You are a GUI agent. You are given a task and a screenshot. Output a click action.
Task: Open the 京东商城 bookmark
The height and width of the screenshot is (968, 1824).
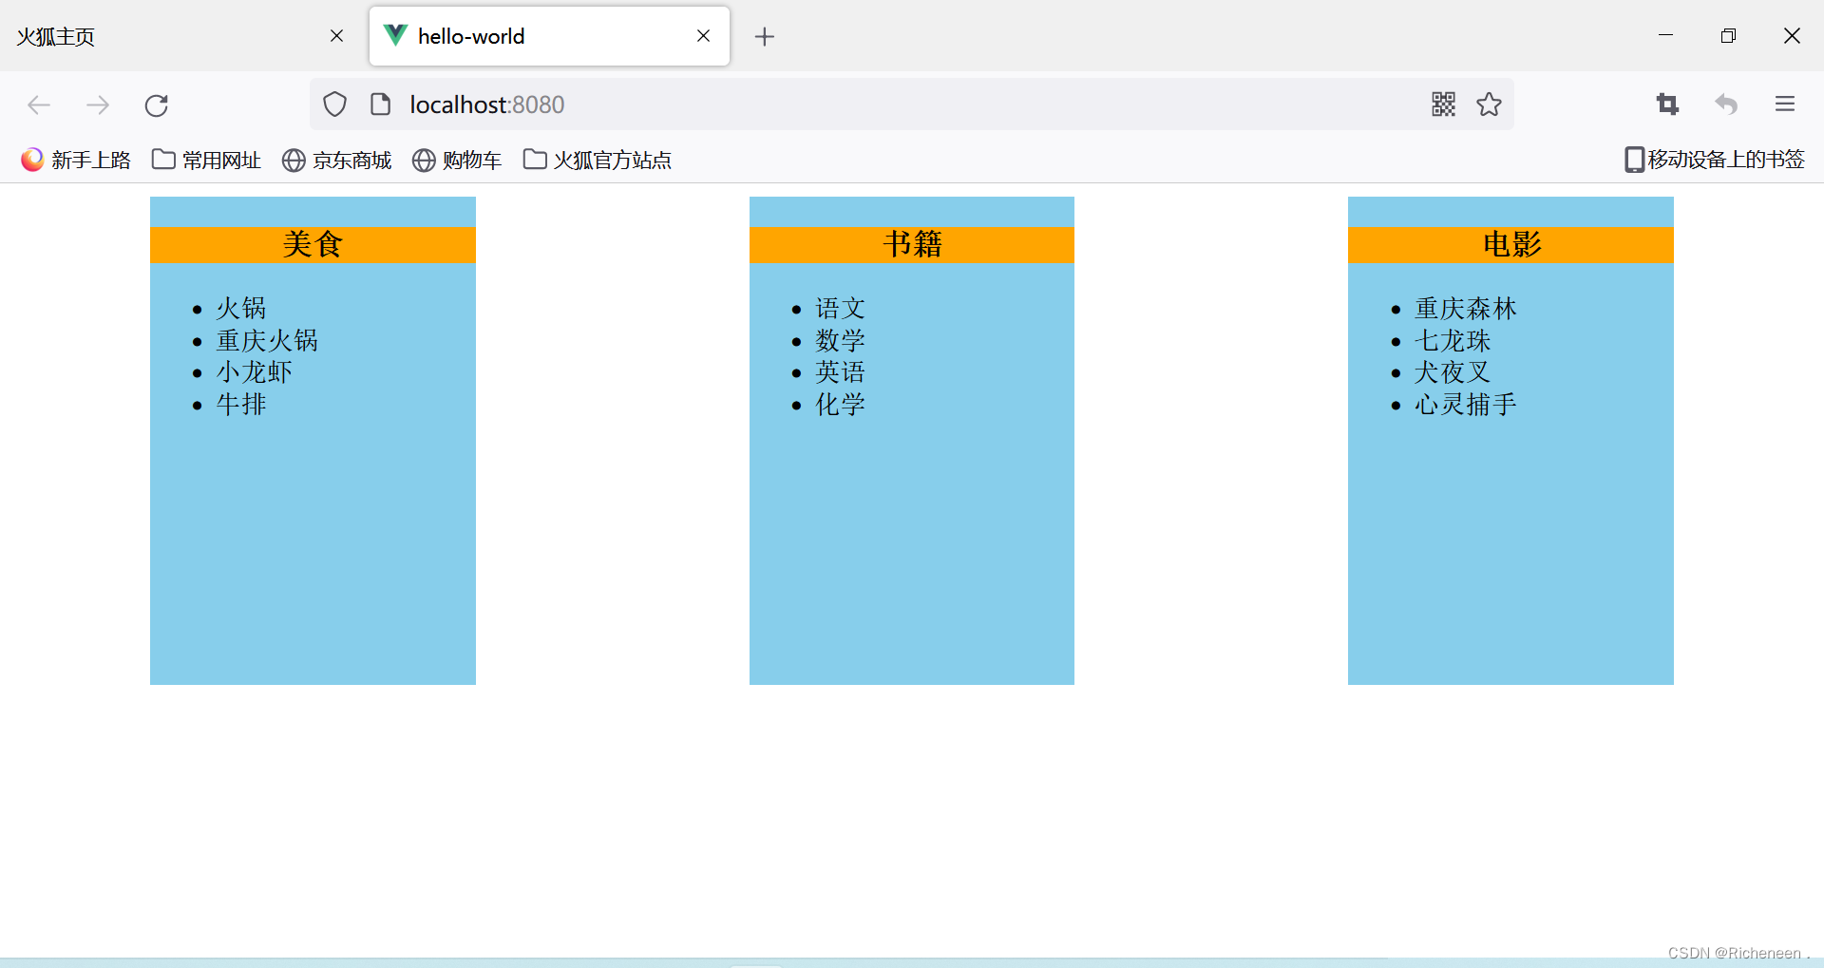pos(336,160)
